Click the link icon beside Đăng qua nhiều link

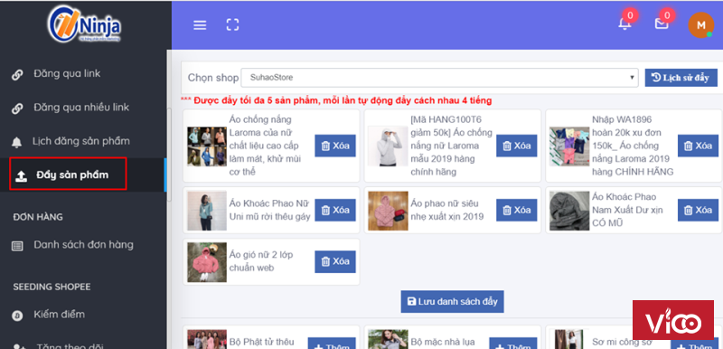pos(17,108)
